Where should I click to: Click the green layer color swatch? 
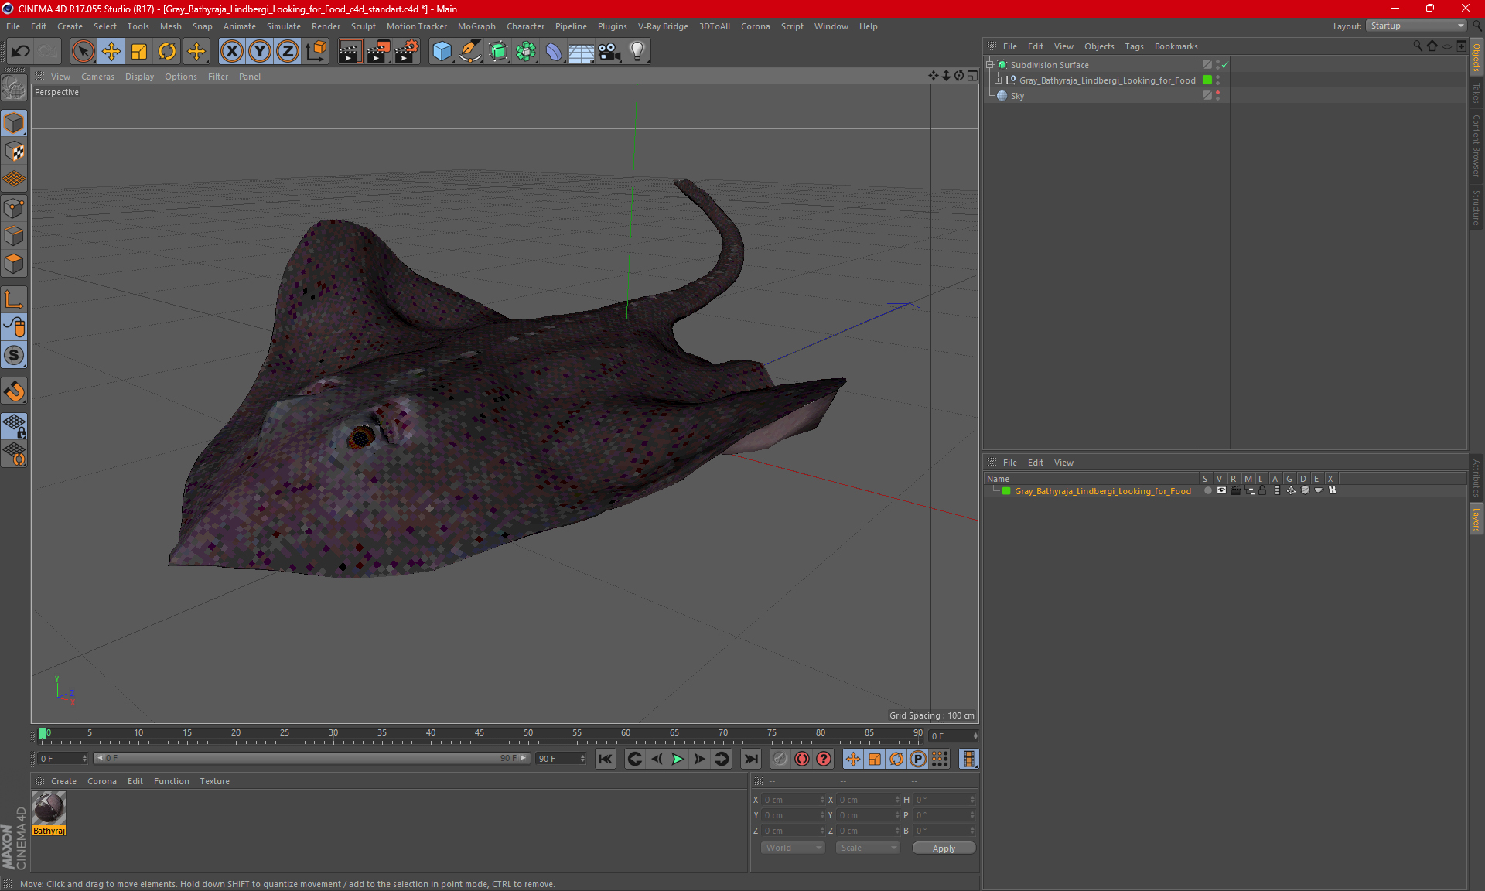1006,491
